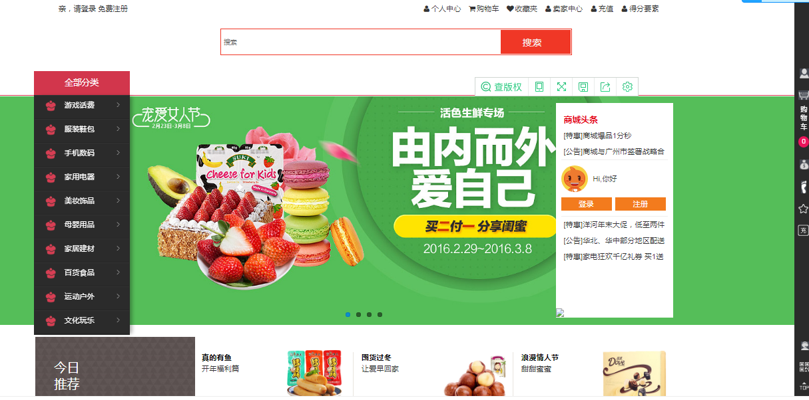809x400 pixels.
Task: Expand the 游戏话费 category arrow
Action: click(118, 105)
